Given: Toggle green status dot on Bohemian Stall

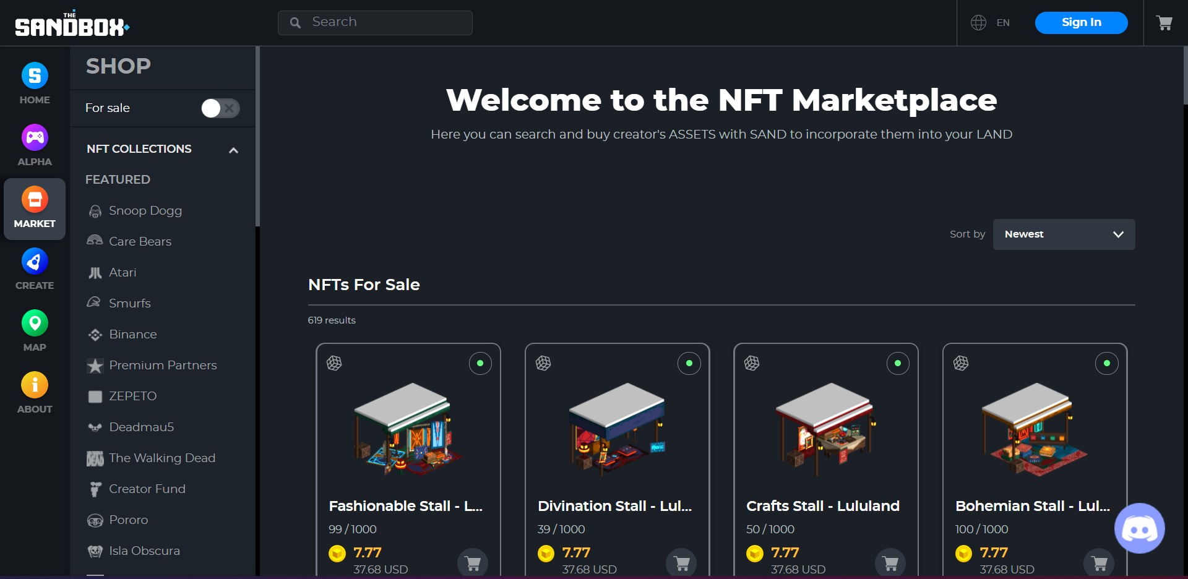Looking at the screenshot, I should (x=1106, y=363).
